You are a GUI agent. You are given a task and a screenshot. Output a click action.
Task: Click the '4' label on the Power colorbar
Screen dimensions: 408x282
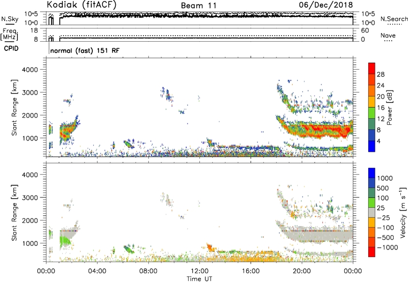[378, 142]
